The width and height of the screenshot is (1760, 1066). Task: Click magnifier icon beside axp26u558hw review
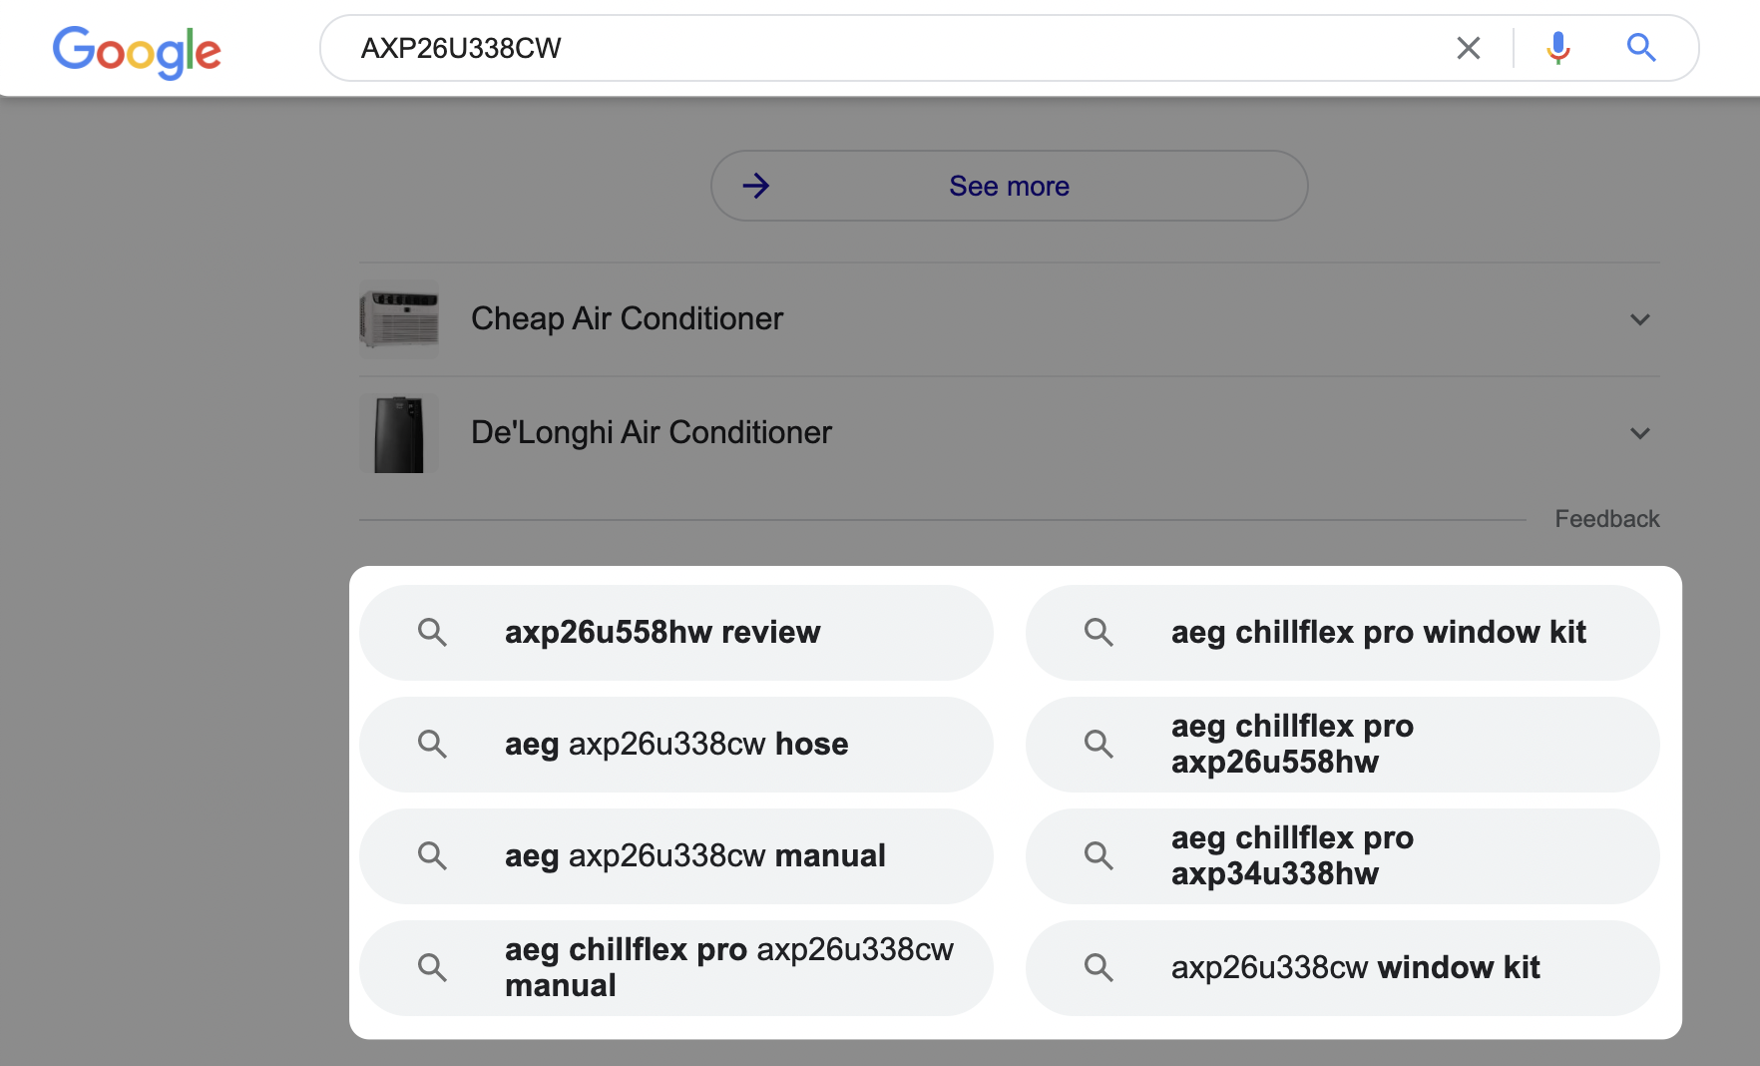pyautogui.click(x=432, y=632)
